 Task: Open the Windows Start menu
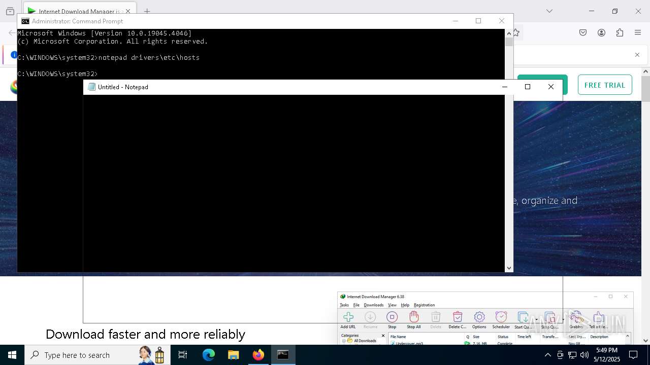point(12,355)
